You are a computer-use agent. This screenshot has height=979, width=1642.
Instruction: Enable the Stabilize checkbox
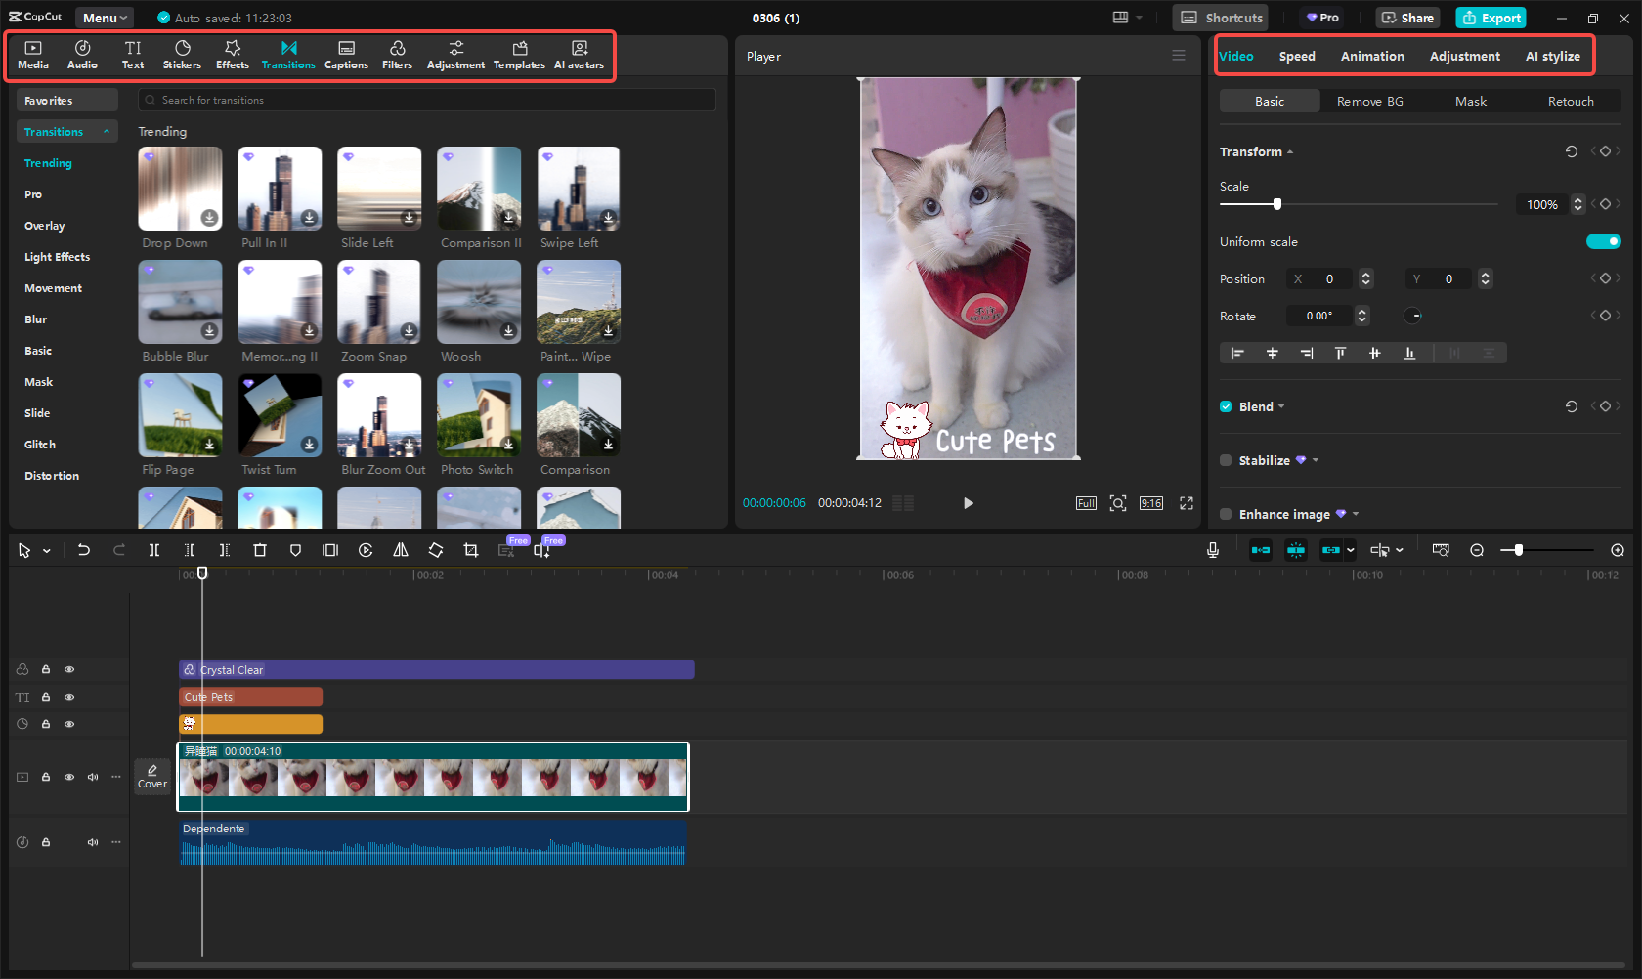1226,460
